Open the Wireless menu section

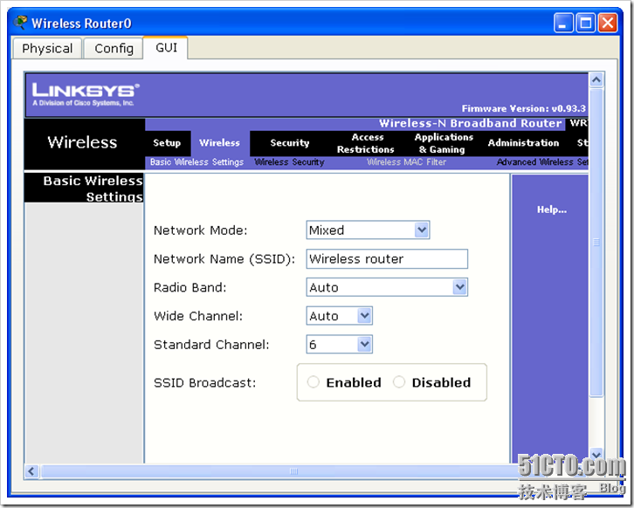(219, 142)
